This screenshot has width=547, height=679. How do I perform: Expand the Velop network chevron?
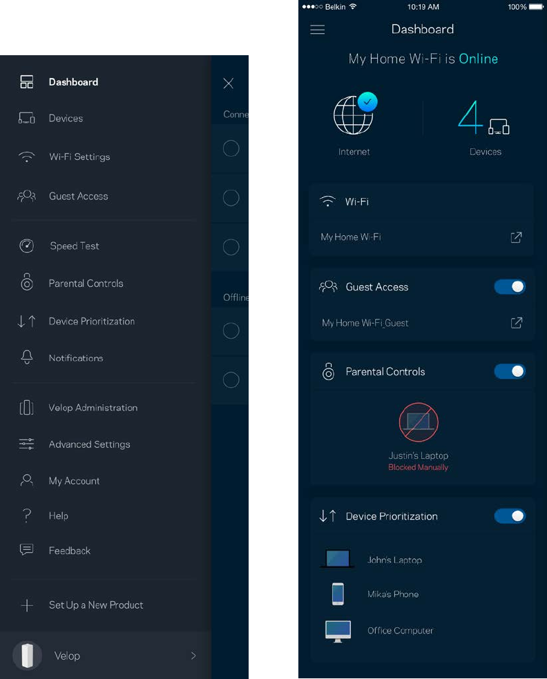point(193,656)
